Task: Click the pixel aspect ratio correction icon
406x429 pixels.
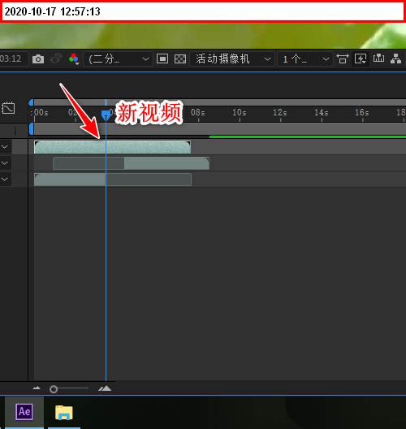Action: click(x=343, y=58)
